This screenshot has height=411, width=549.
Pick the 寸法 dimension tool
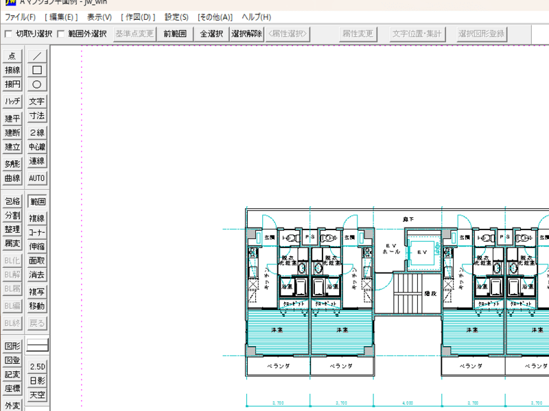pyautogui.click(x=37, y=116)
